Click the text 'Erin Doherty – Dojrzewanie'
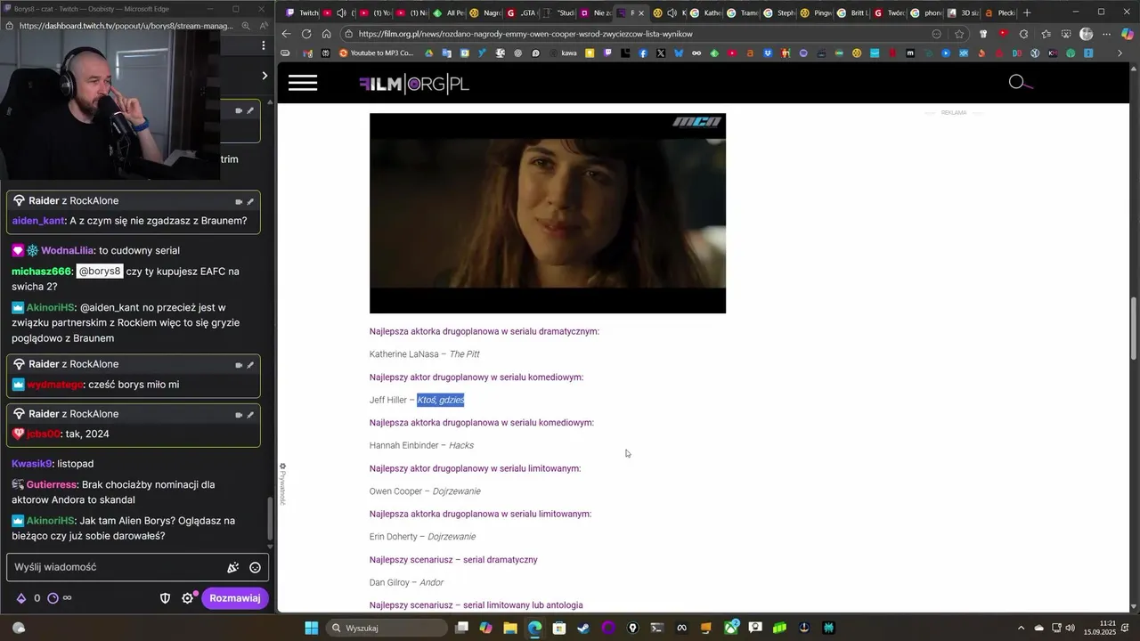 click(x=422, y=537)
